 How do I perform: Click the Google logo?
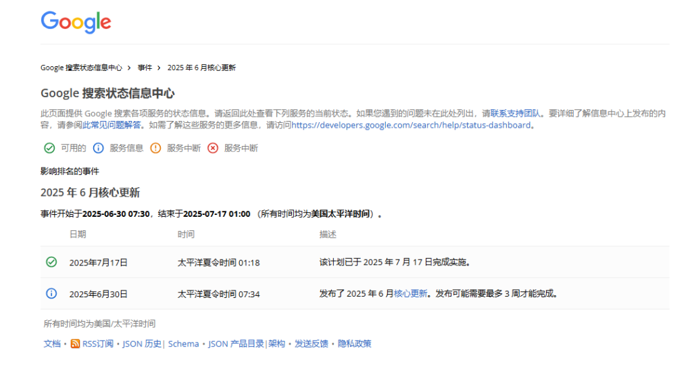tap(76, 22)
